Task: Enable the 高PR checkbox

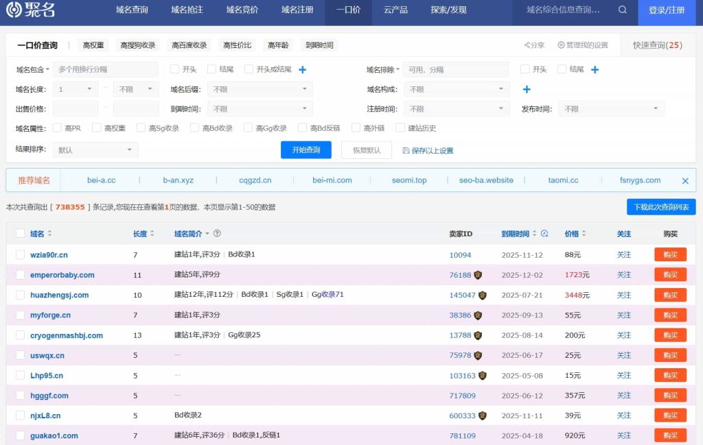Action: click(56, 128)
